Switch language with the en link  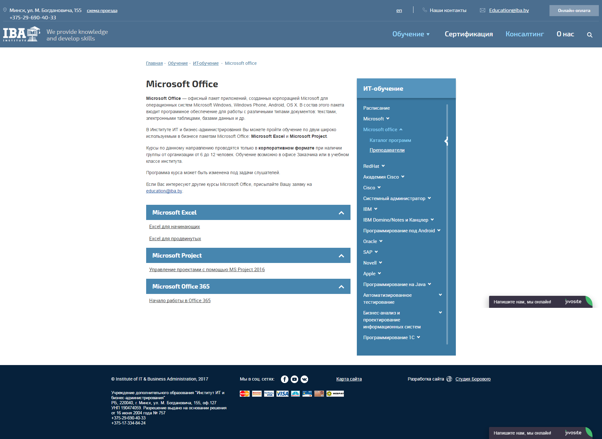(x=399, y=10)
